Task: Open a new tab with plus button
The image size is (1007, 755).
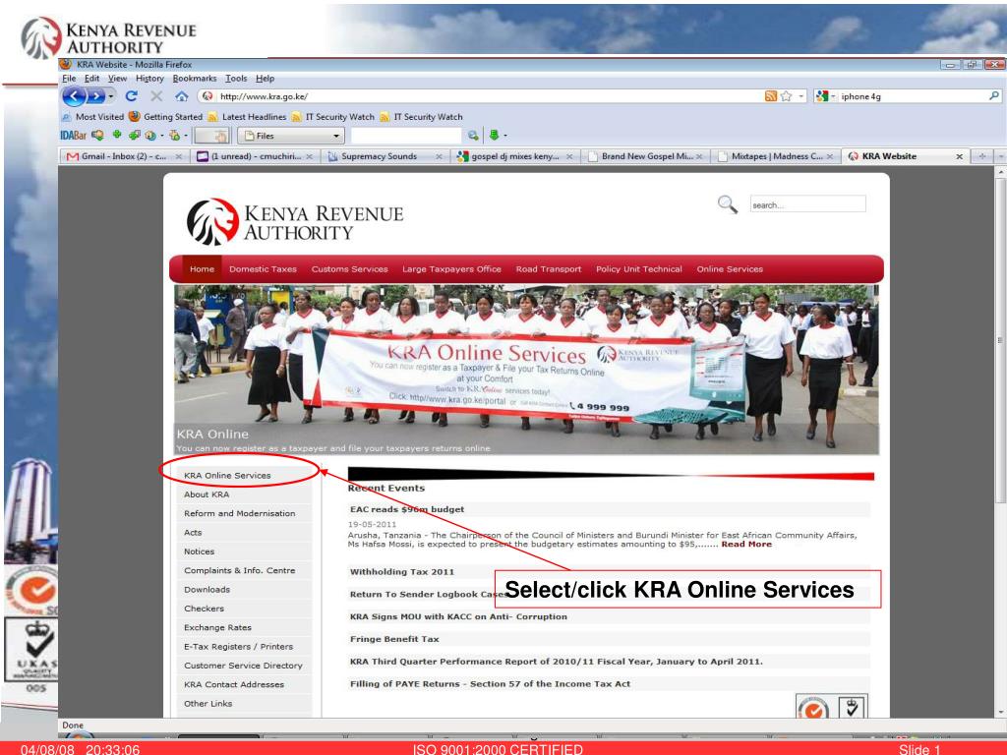Action: 982,156
